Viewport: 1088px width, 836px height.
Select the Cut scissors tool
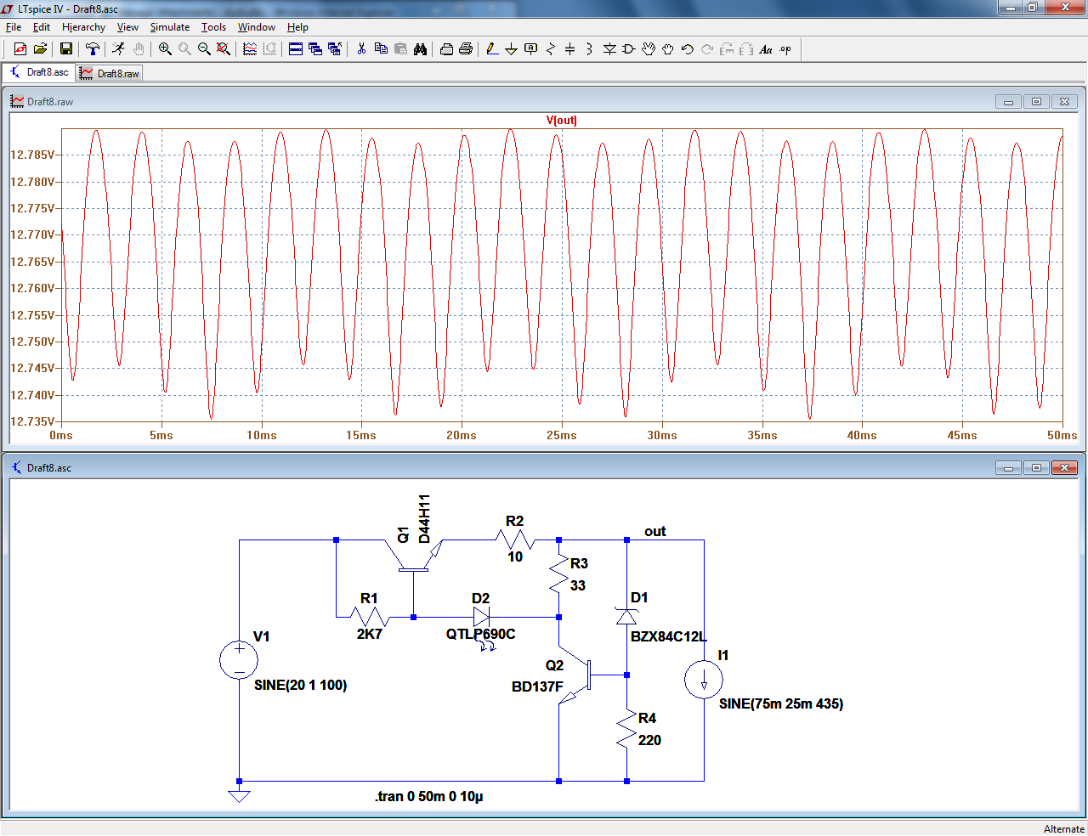(361, 49)
